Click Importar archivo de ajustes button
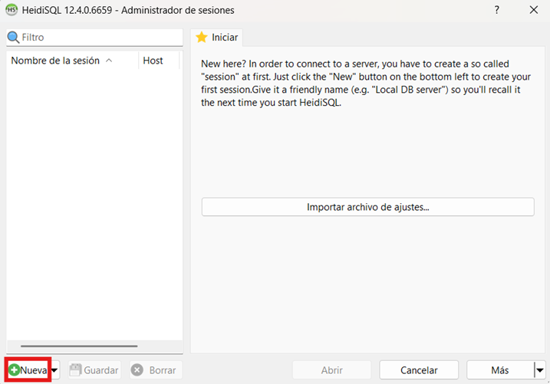The height and width of the screenshot is (384, 550). pyautogui.click(x=368, y=207)
